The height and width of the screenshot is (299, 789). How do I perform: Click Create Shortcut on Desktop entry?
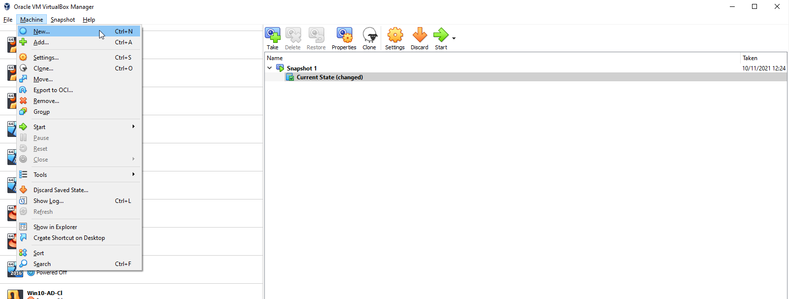pyautogui.click(x=69, y=238)
